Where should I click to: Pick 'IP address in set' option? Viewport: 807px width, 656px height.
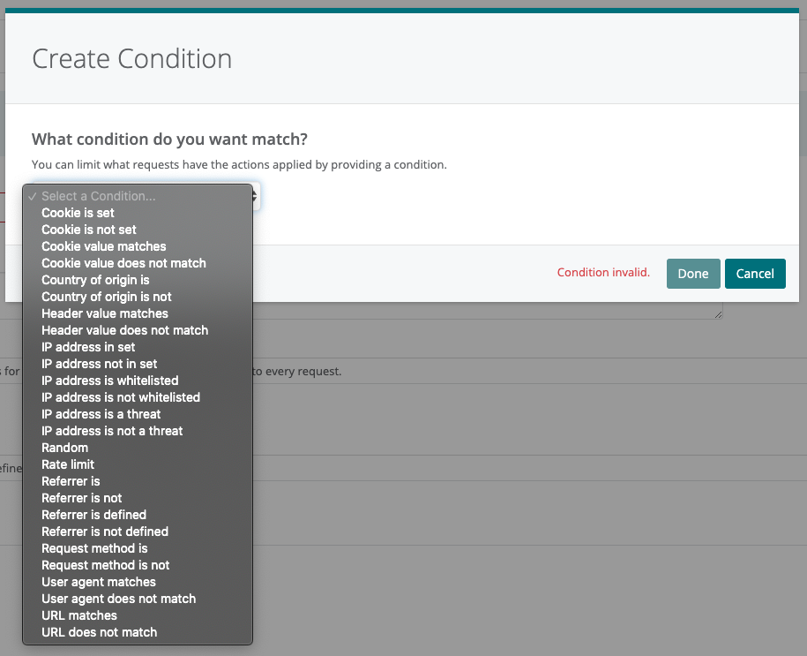pos(88,347)
